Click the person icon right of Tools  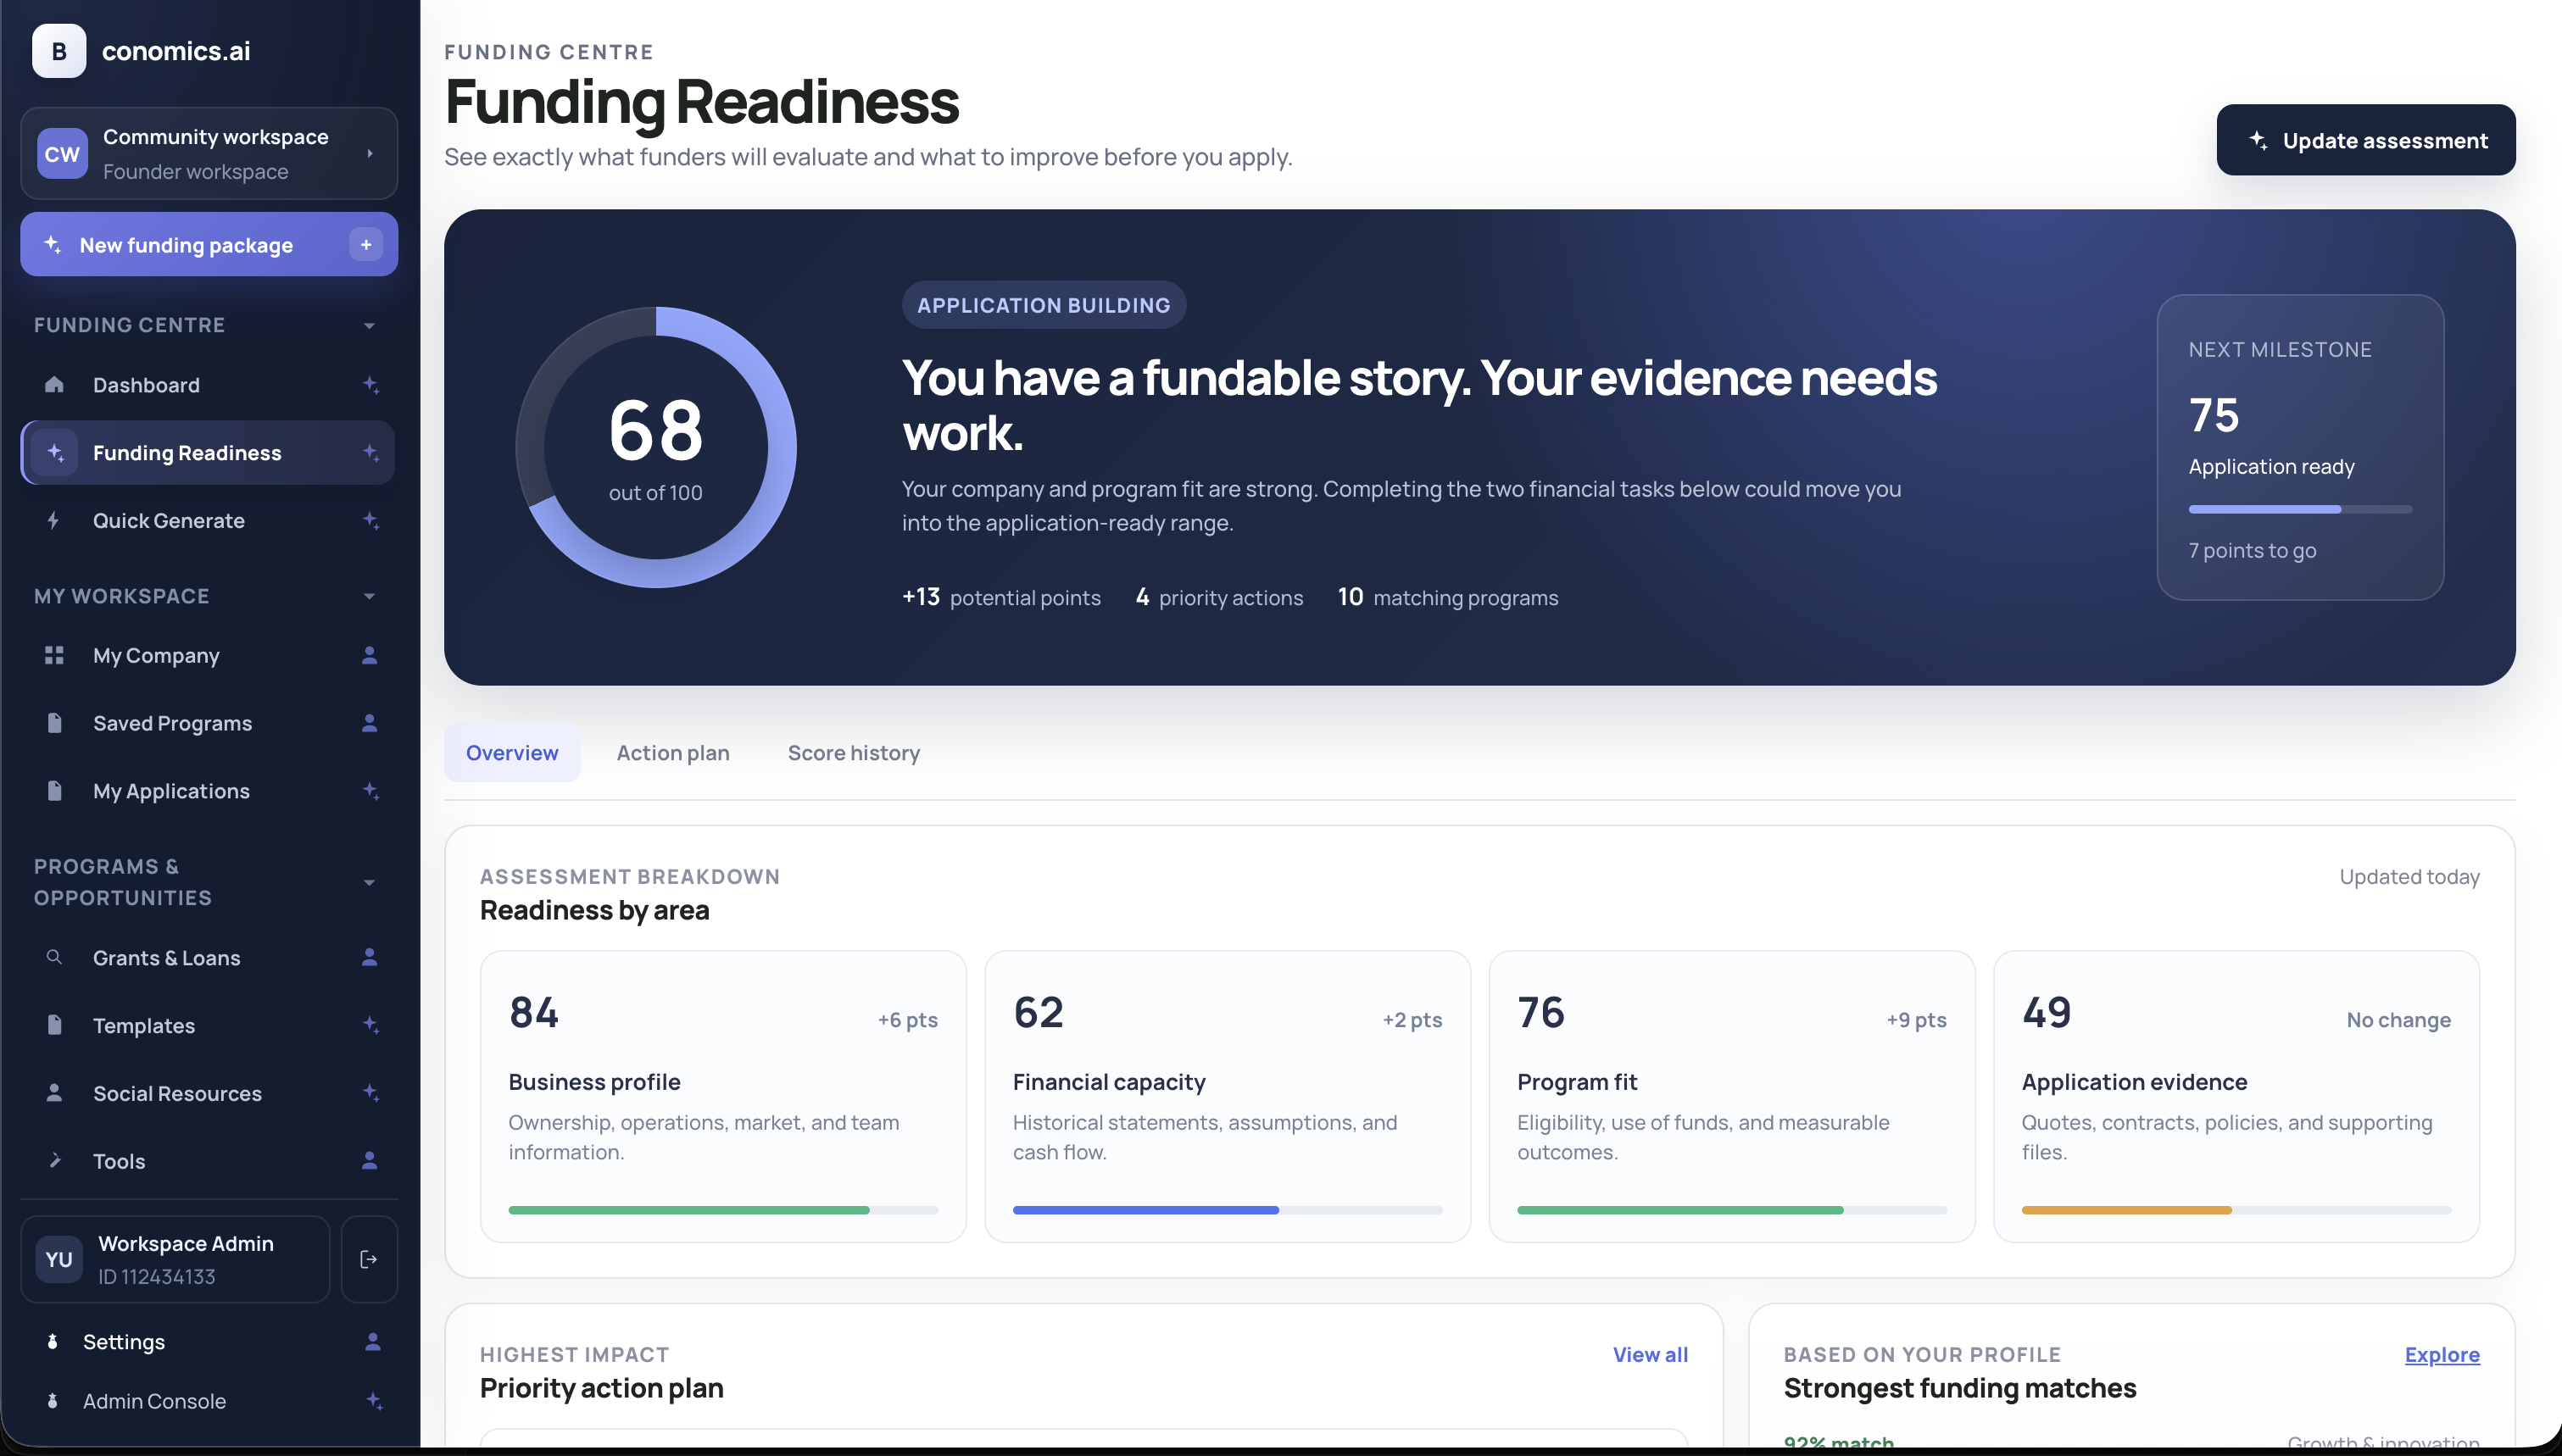coord(369,1160)
